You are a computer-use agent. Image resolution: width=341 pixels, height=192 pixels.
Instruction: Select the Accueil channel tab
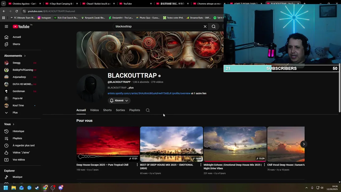[x=81, y=110]
